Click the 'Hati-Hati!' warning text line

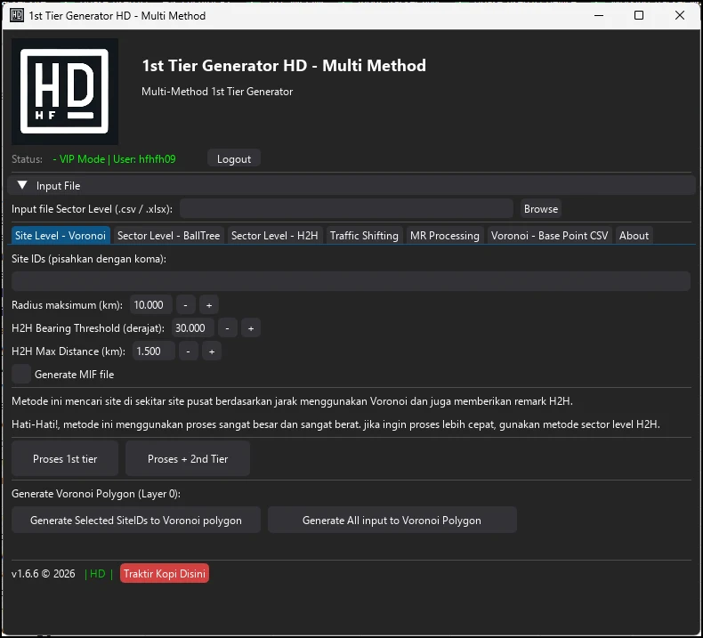point(335,424)
